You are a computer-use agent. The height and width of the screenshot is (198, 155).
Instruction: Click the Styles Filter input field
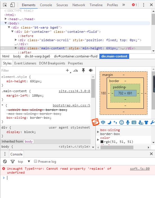pos(32,71)
